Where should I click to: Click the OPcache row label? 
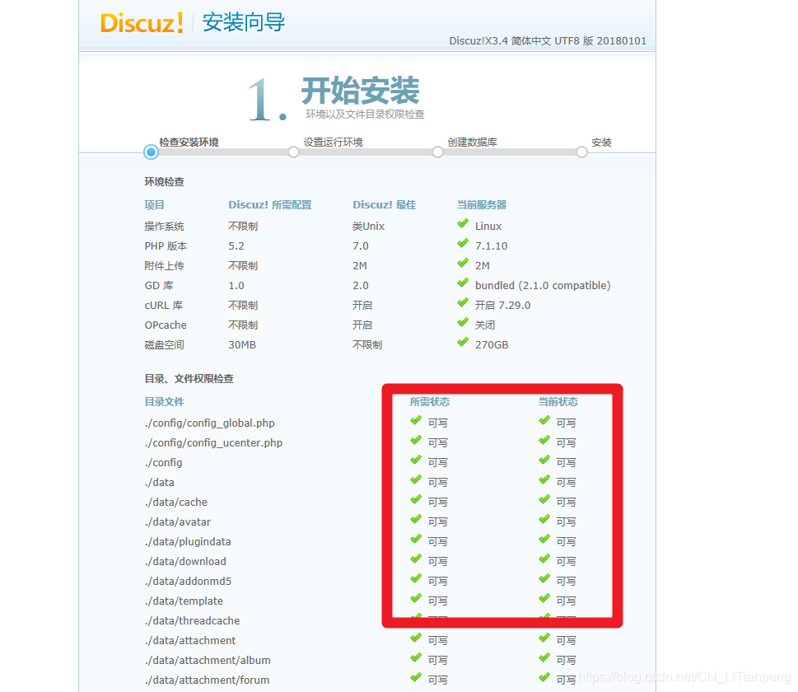(166, 325)
